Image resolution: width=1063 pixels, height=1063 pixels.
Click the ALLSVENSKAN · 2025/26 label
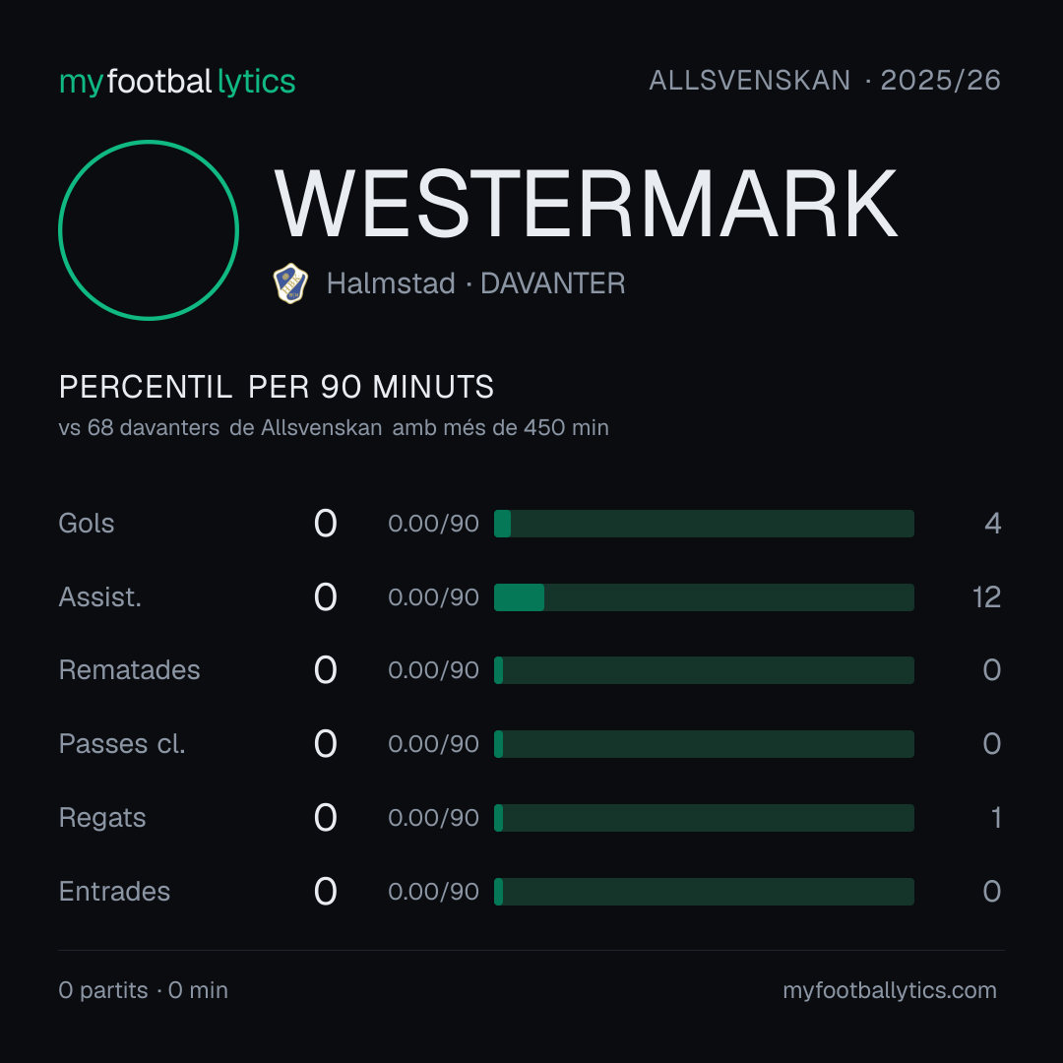click(x=825, y=81)
